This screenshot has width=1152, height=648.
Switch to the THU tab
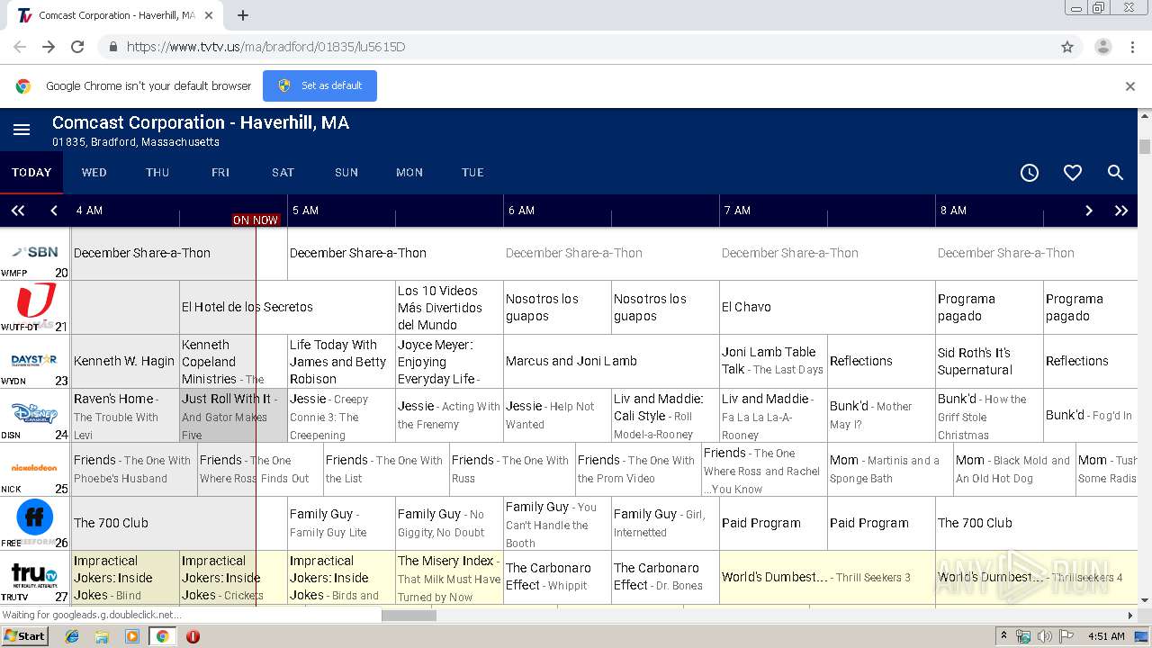tap(157, 173)
